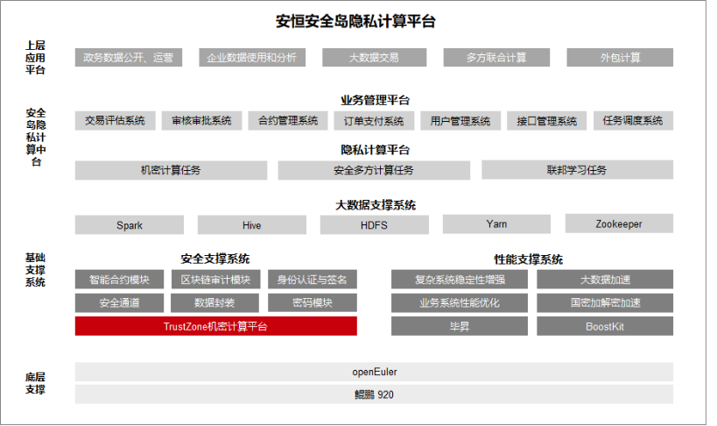Select the 联邦学习任务 box
This screenshot has width=717, height=426.
coord(576,170)
